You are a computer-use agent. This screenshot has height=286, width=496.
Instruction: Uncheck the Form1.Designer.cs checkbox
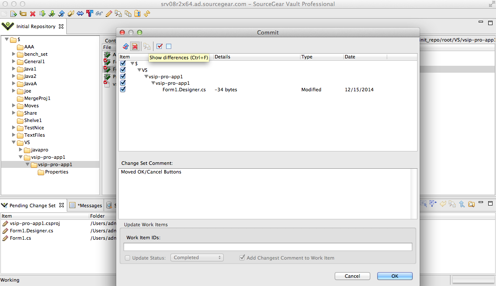(123, 89)
